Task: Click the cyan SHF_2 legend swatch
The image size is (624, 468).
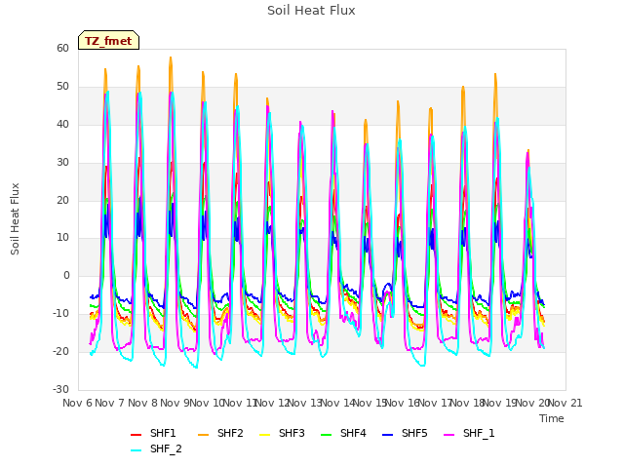Action: 136,450
